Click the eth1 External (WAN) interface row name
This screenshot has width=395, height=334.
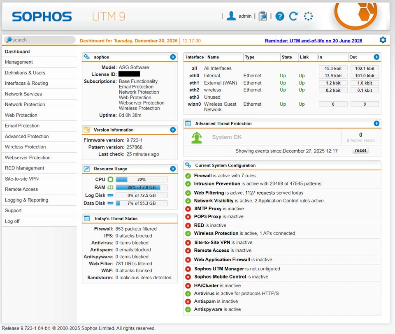221,83
